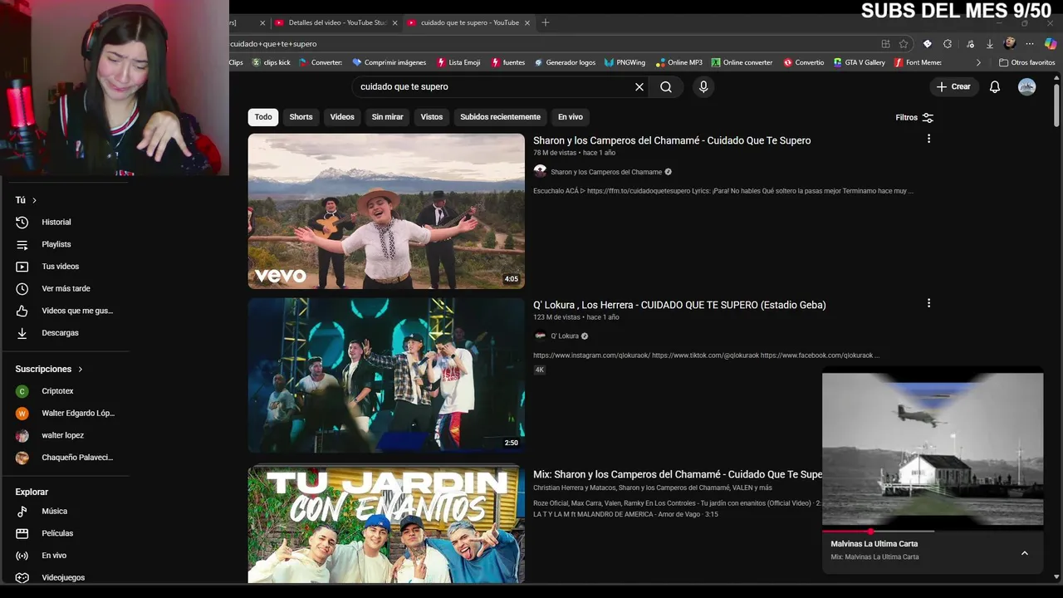Open the Tu Jardin con Enanitos mix thumbnail
The height and width of the screenshot is (598, 1063).
(x=386, y=523)
